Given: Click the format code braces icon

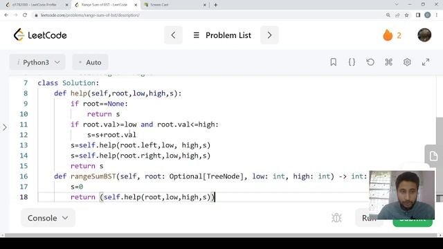Looking at the screenshot, I should coord(352,62).
